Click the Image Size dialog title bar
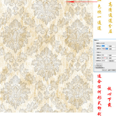Screen dimensions: 116x116 [x=105, y=40]
